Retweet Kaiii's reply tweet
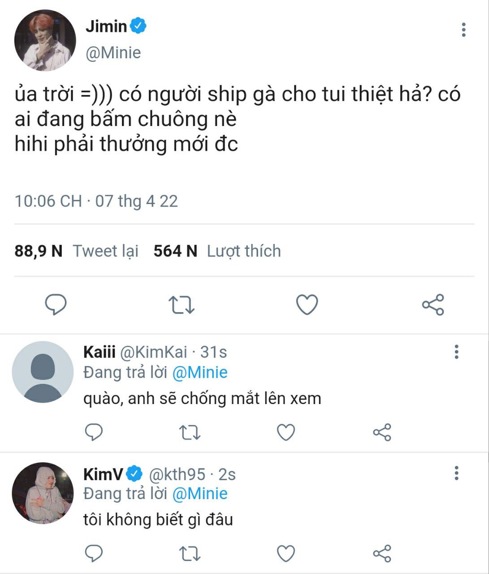 pos(190,433)
